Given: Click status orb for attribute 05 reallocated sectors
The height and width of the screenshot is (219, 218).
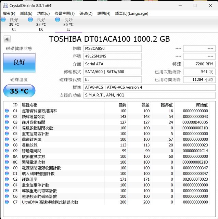Looking at the screenshot, I should (x=7, y=134).
